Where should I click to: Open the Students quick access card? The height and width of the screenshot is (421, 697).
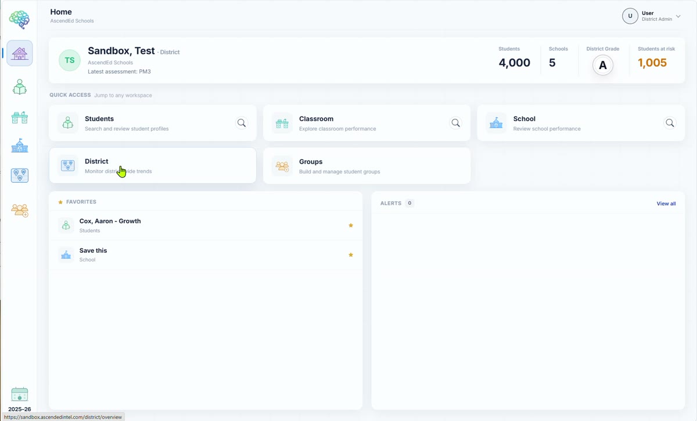tap(153, 123)
